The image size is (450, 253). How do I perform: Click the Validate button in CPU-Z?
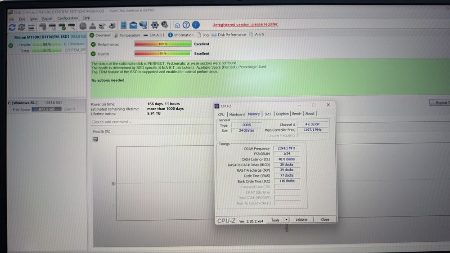[301, 220]
